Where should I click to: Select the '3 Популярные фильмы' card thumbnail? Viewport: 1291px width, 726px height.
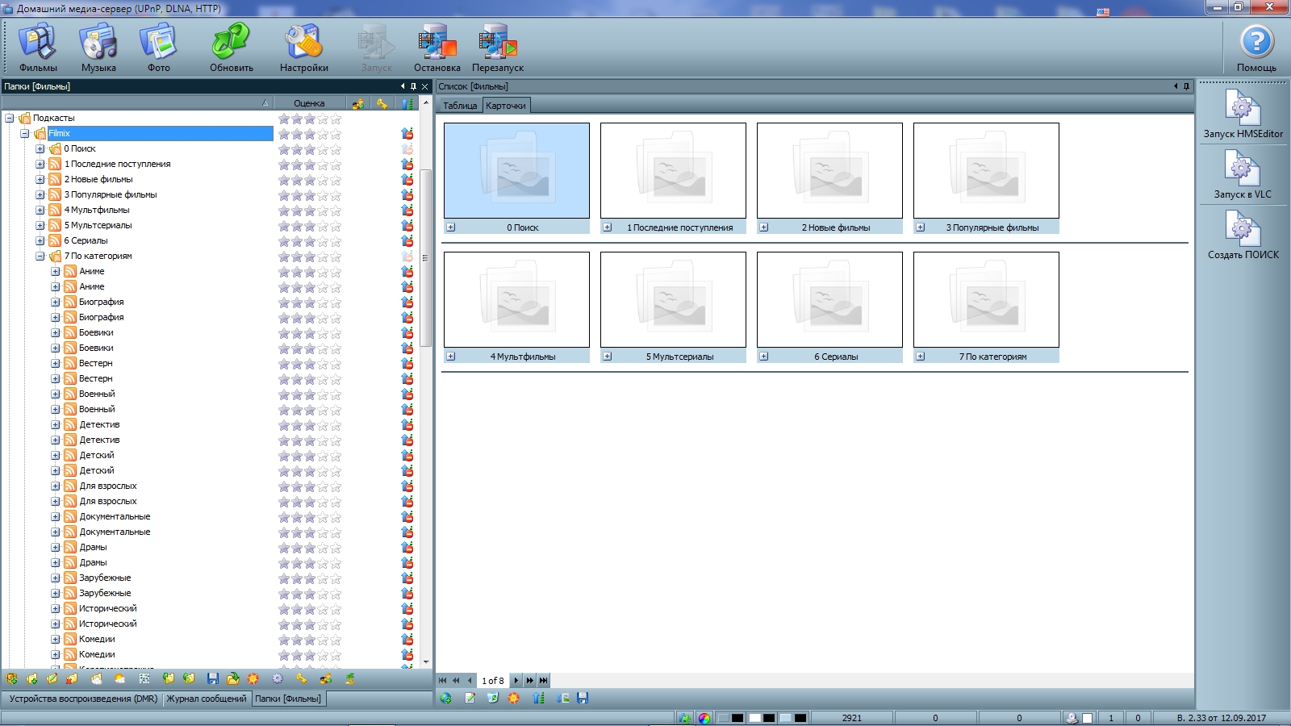pyautogui.click(x=985, y=170)
